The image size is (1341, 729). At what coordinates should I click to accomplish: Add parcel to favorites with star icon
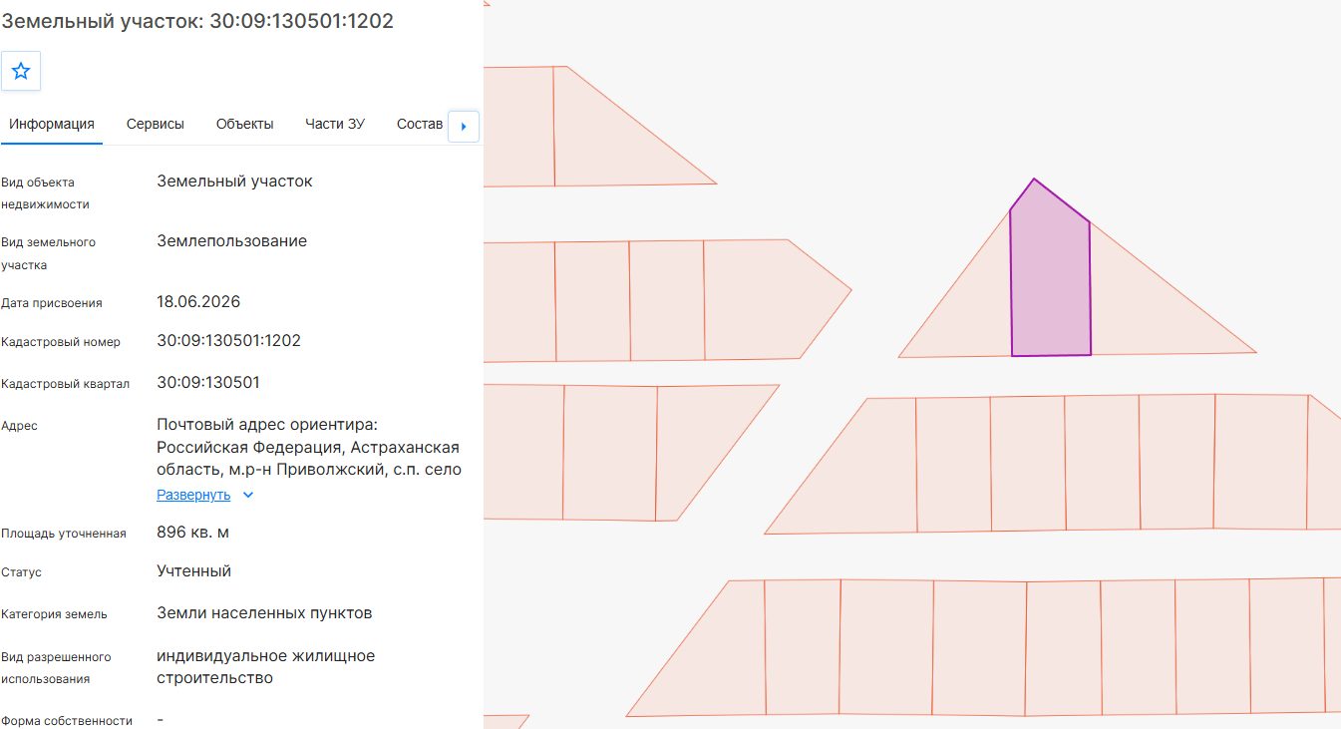click(21, 72)
